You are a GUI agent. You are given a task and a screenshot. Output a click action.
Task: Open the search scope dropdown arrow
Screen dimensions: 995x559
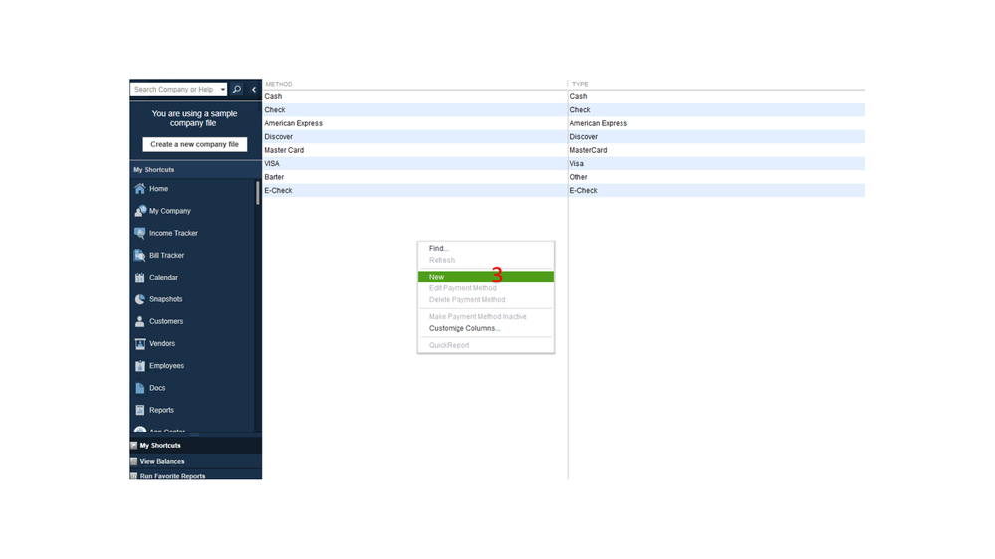pos(223,90)
